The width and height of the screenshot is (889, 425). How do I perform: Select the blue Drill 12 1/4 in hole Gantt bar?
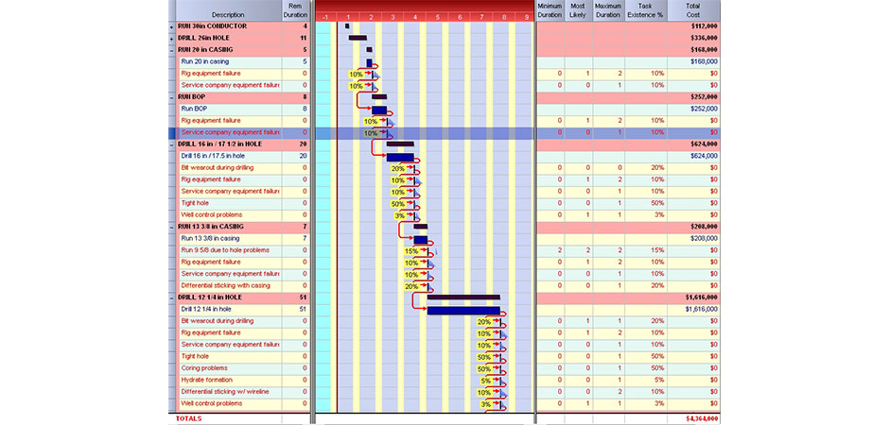(463, 310)
